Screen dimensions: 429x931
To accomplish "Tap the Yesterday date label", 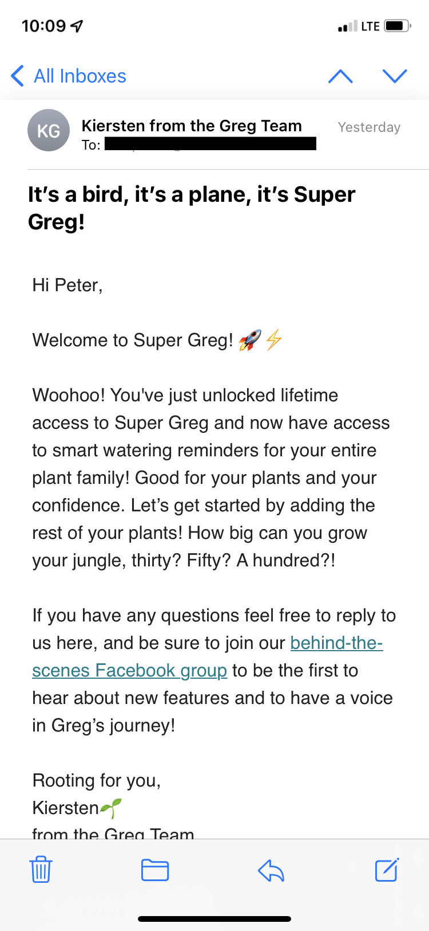I will point(369,127).
